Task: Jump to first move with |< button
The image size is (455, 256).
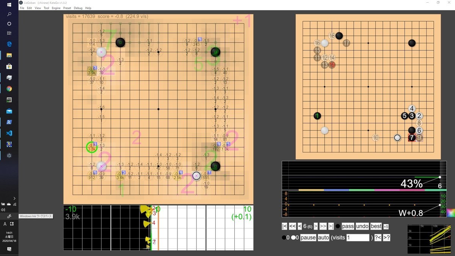Action: pos(284,226)
